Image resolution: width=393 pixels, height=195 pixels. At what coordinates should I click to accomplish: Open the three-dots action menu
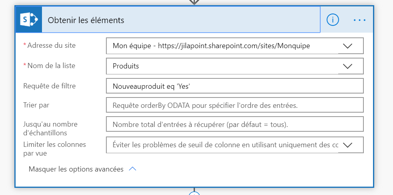(x=359, y=19)
